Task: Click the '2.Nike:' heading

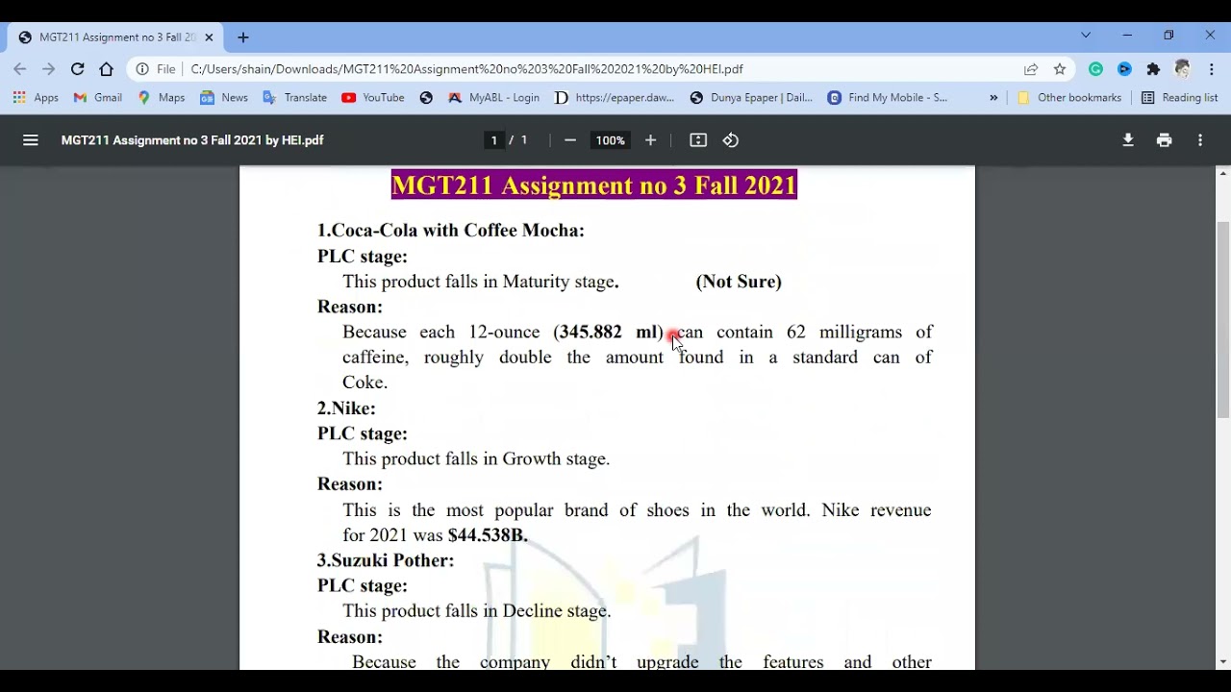Action: click(x=346, y=408)
